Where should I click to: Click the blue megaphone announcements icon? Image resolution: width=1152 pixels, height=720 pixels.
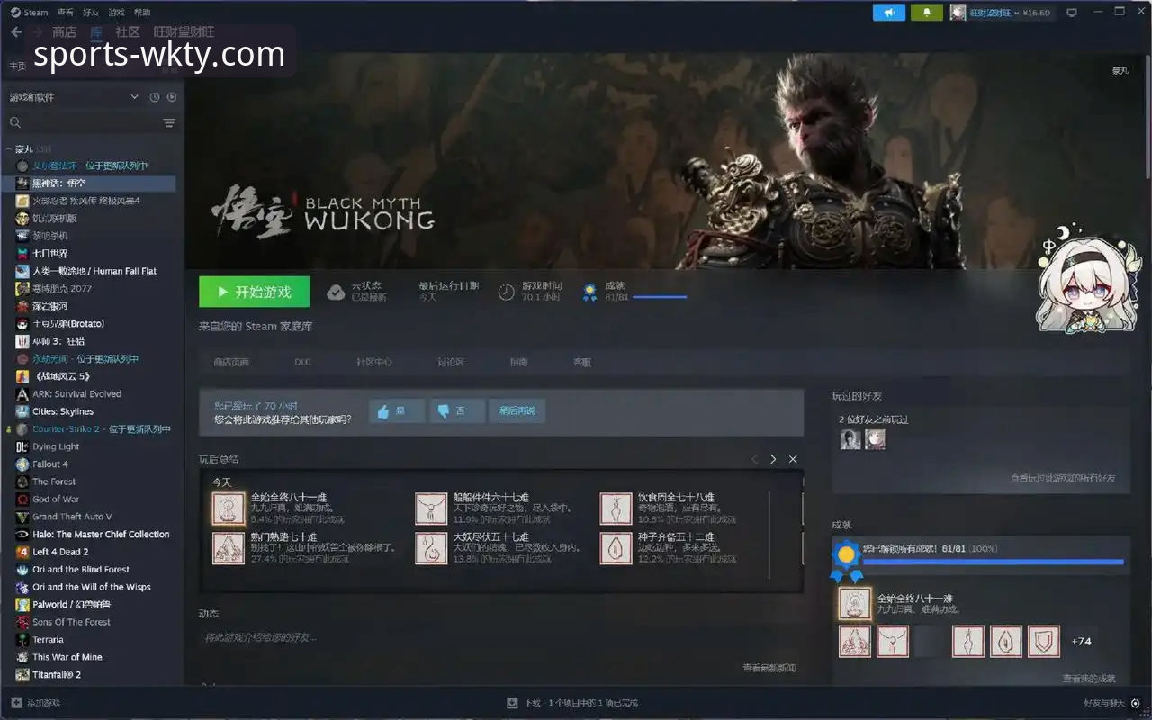(889, 13)
